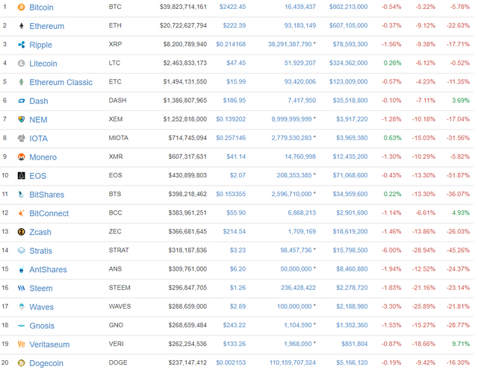Open the IOTA name link
The height and width of the screenshot is (372, 478).
pyautogui.click(x=38, y=139)
